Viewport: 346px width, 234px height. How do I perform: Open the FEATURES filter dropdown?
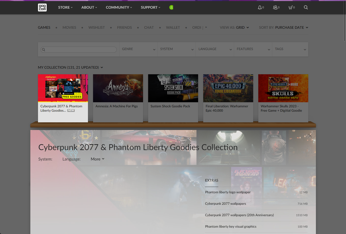(253, 49)
